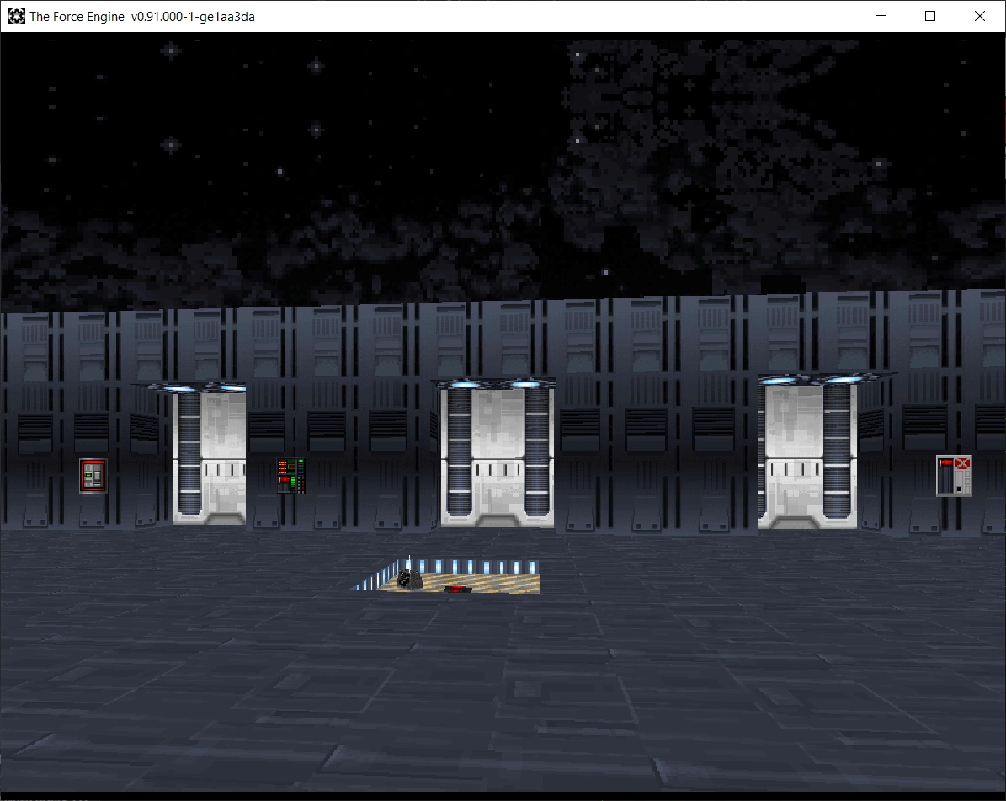Click the wall panel with red X

pyautogui.click(x=954, y=476)
